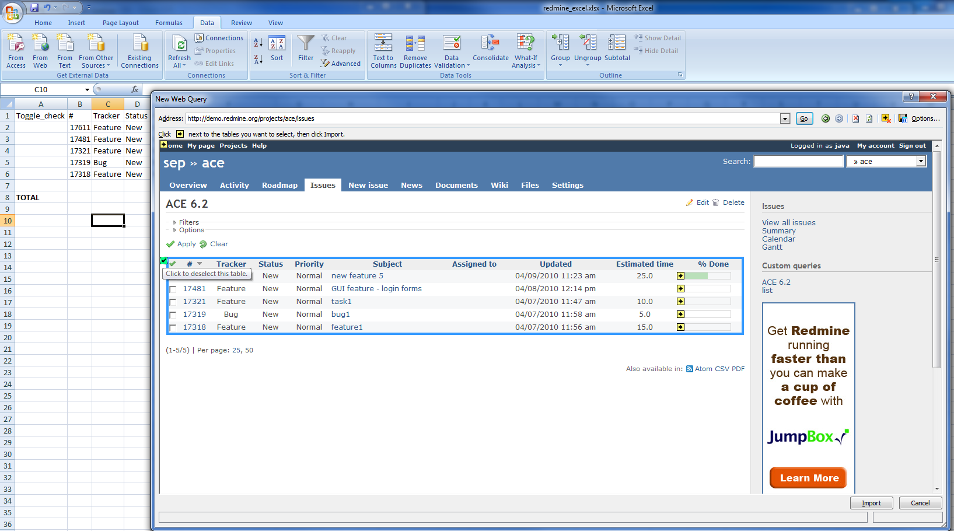The image size is (954, 531).
Task: Click the Office button orb
Action: pyautogui.click(x=12, y=12)
